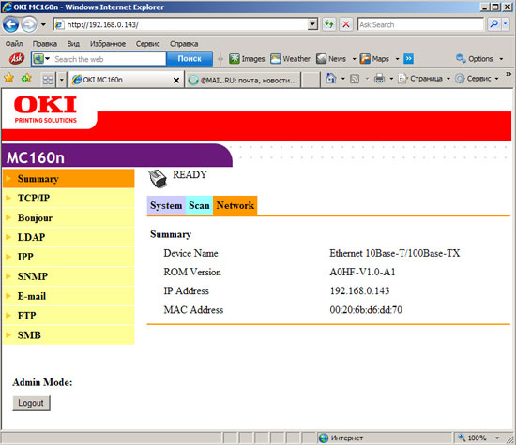The height and width of the screenshot is (445, 516).
Task: Click into the Ask Search box
Action: [x=420, y=24]
